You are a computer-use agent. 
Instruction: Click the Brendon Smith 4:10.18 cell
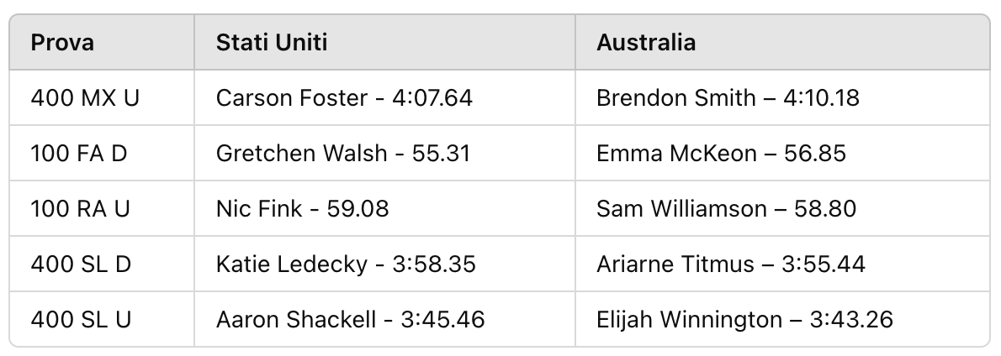[728, 98]
